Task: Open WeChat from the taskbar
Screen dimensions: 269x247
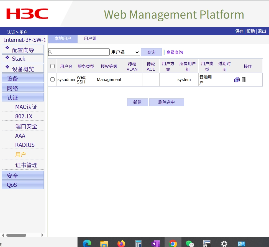Action: click(190, 243)
